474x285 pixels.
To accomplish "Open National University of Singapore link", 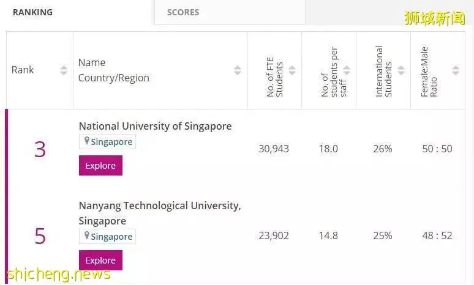I will (x=155, y=126).
